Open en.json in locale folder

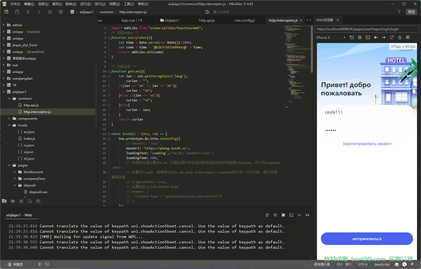(x=29, y=132)
